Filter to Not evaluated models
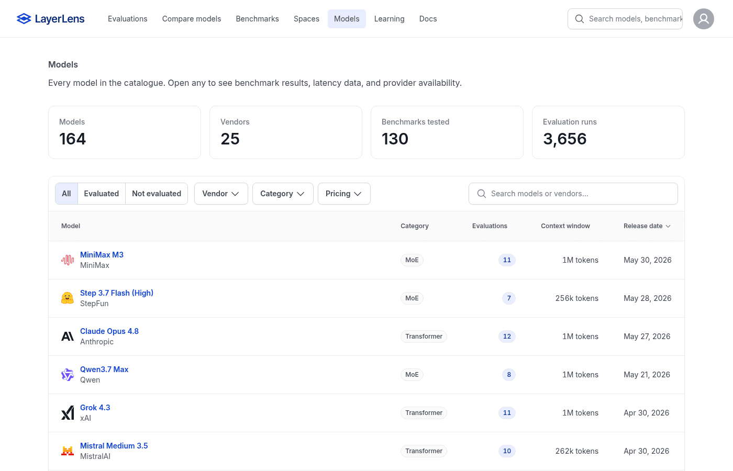 pos(157,194)
